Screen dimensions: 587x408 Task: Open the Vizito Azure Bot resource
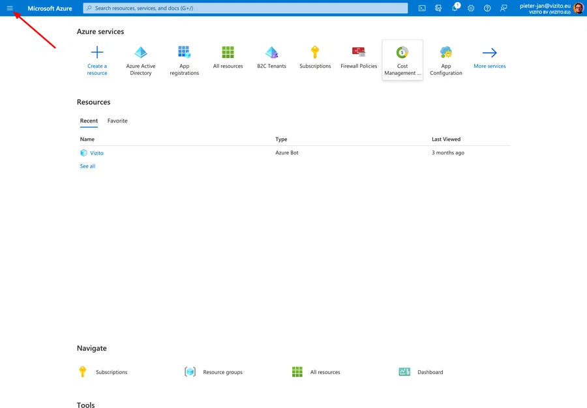tap(95, 153)
